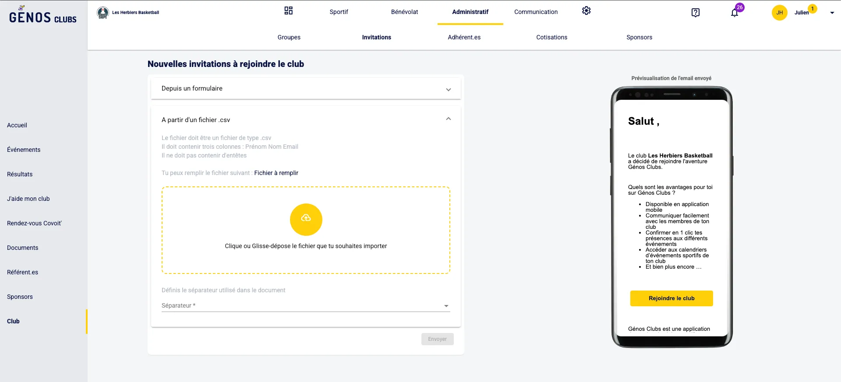This screenshot has width=841, height=382.
Task: Go to the Groupes sub-tab
Action: click(x=289, y=37)
